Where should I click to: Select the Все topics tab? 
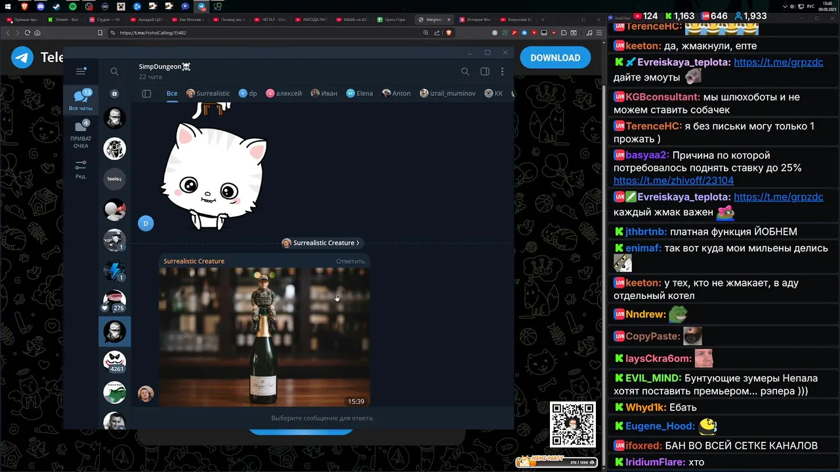172,93
